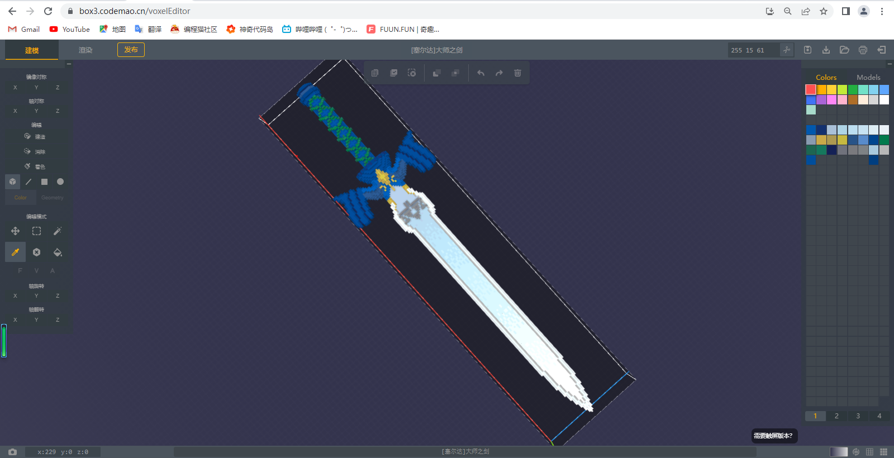Viewport: 894px width, 458px height.
Task: Switch to the 建模 modeling tab
Action: pyautogui.click(x=32, y=50)
